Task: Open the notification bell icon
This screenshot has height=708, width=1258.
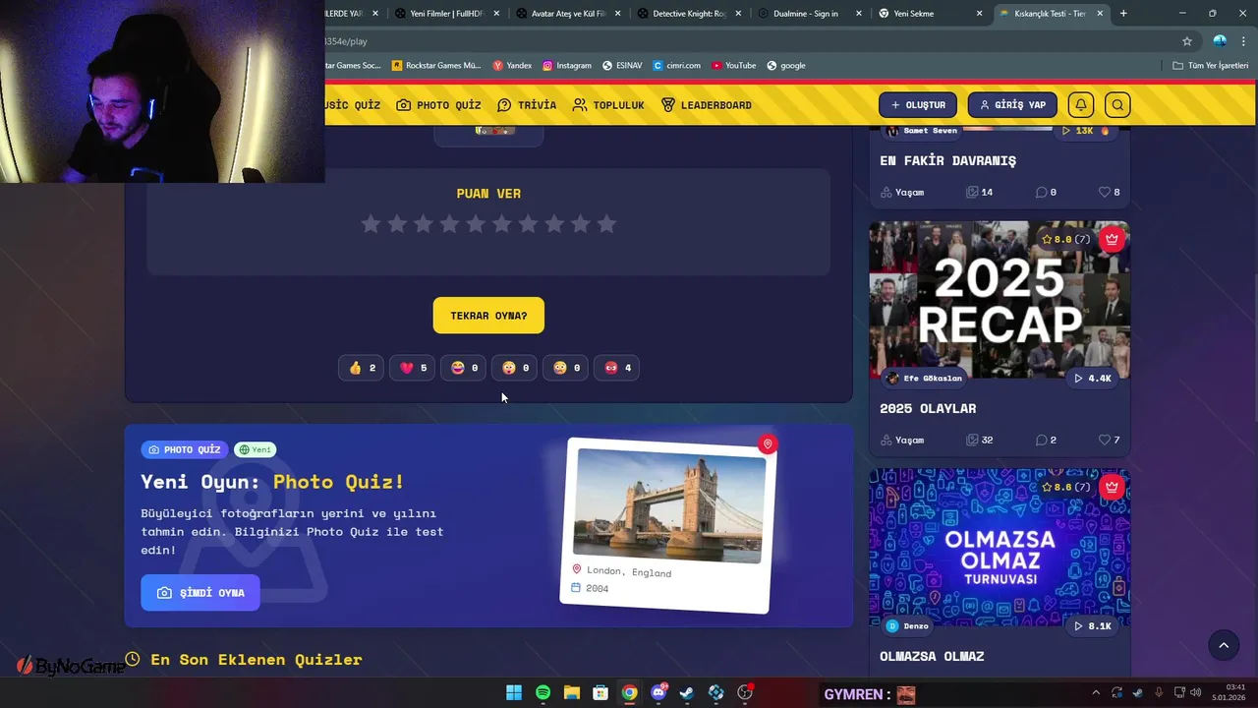Action: point(1081,105)
